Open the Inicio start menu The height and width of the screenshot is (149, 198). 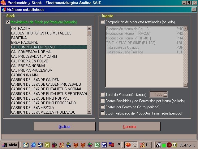[10, 145]
